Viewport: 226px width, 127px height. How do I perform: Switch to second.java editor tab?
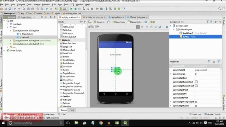point(116,17)
